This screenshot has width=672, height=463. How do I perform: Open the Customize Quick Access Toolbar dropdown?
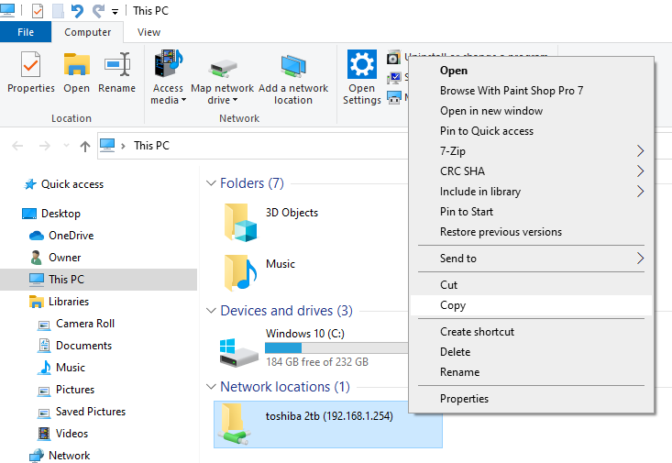tap(115, 12)
